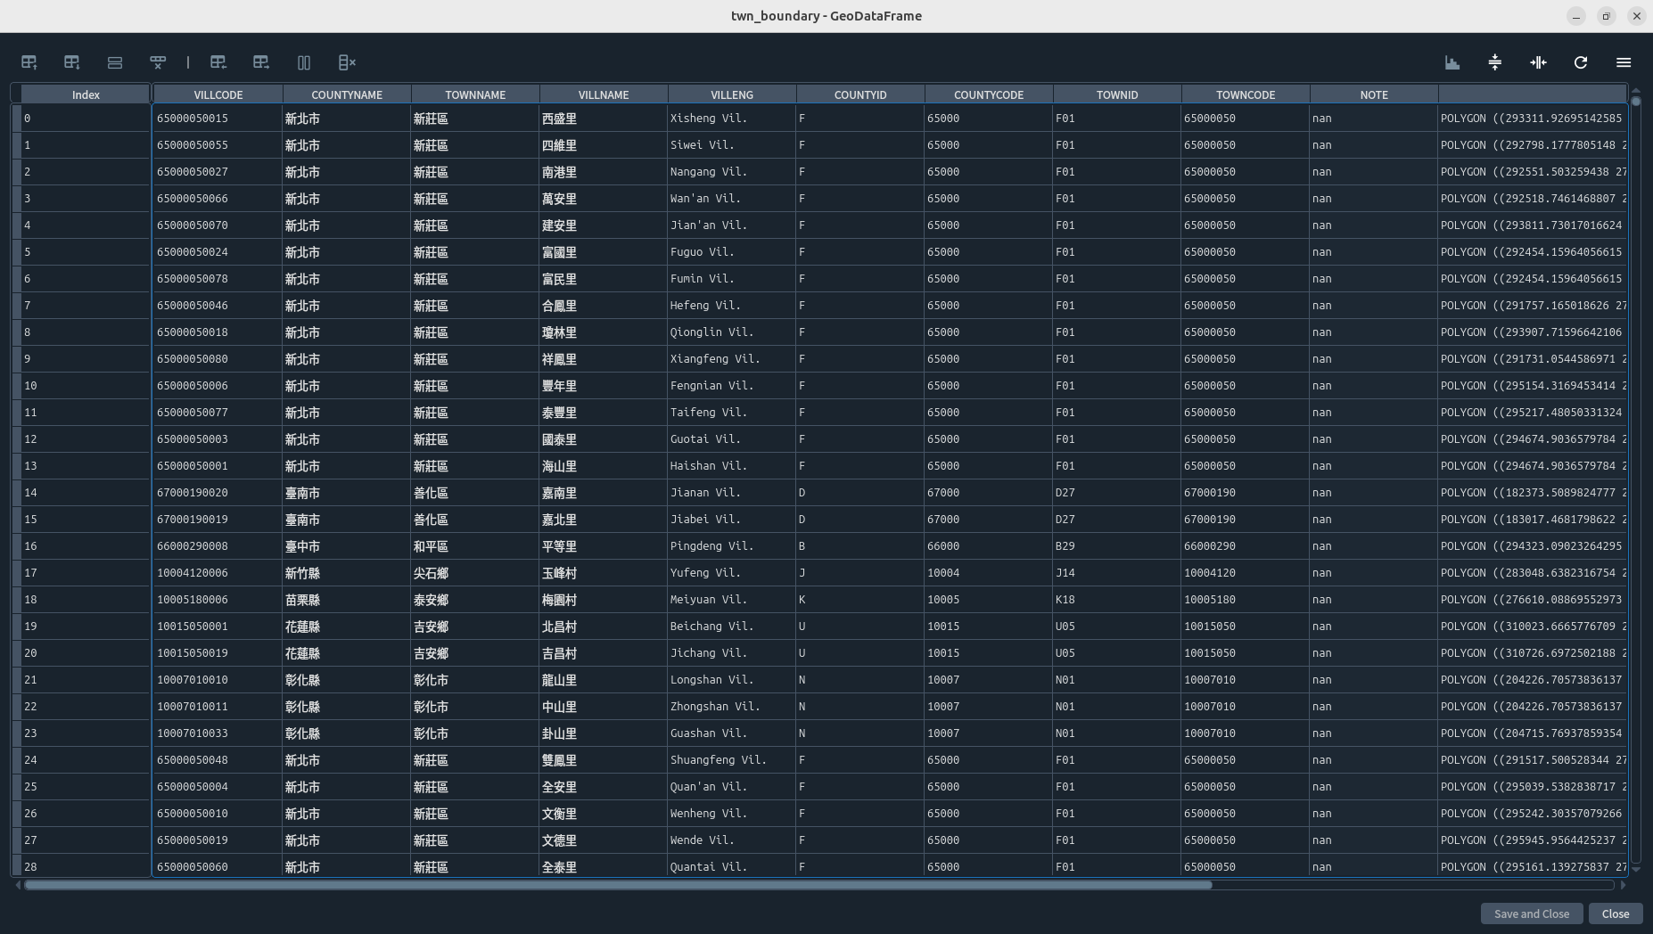Select row index 14 header
Screen dimensions: 1653x934
tap(86, 493)
